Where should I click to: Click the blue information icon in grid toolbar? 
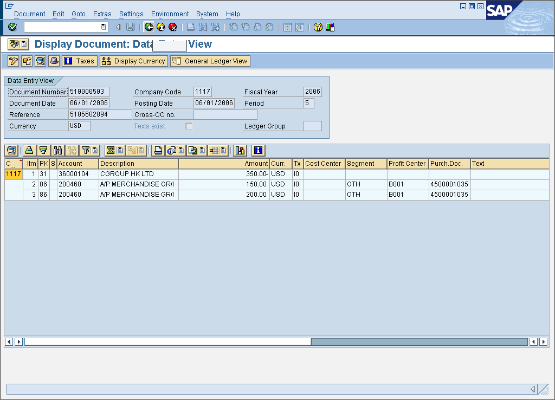click(259, 151)
